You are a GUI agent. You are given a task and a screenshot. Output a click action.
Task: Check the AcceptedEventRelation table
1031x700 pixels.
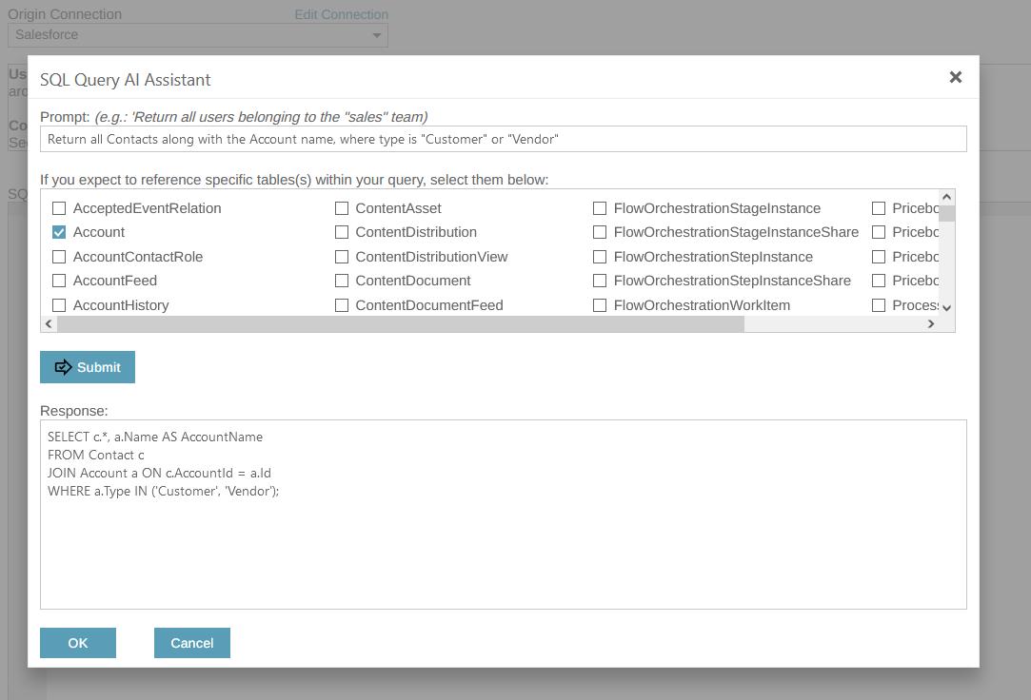[x=59, y=207]
